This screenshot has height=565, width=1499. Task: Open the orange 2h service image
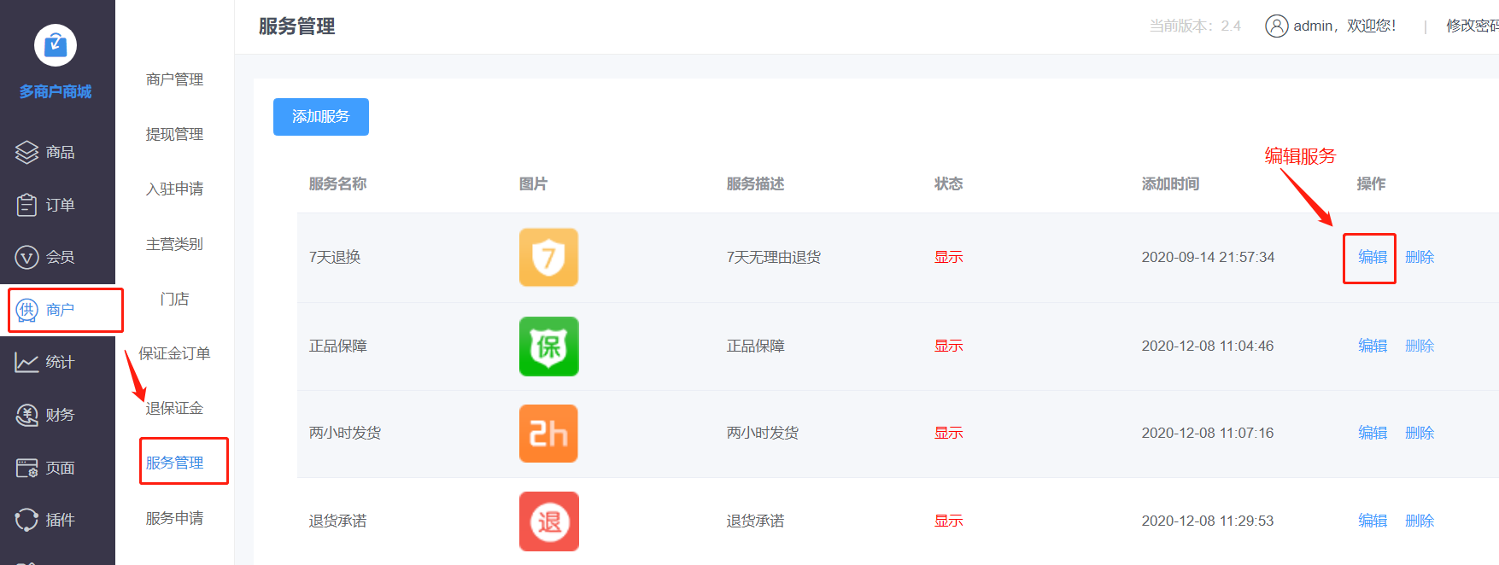click(x=548, y=434)
